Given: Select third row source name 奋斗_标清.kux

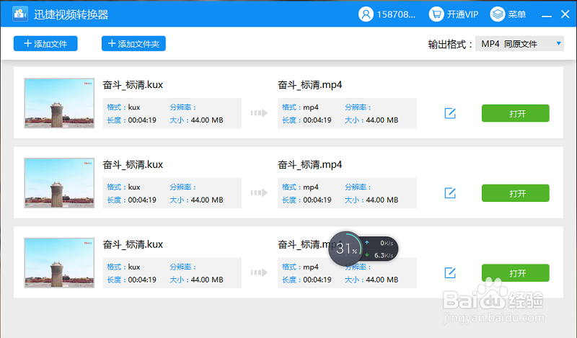Looking at the screenshot, I should (133, 244).
